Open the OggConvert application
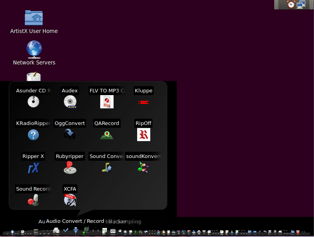314x237 pixels. point(70,135)
